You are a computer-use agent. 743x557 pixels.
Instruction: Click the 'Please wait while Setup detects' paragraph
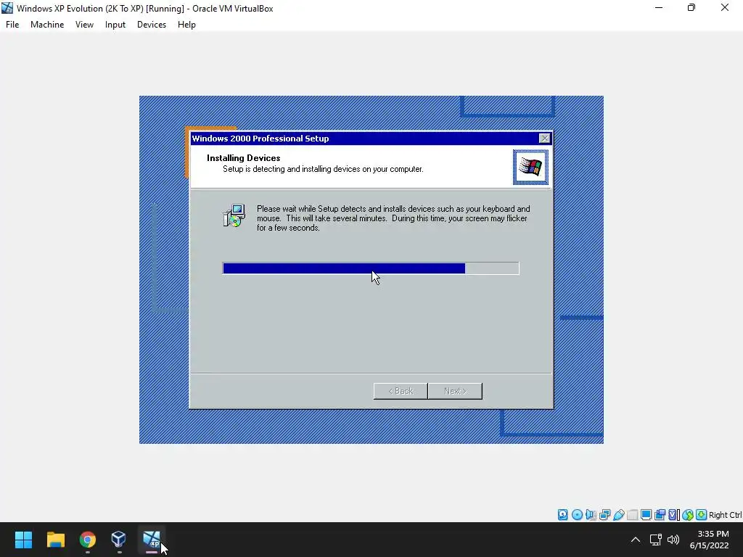pyautogui.click(x=393, y=218)
